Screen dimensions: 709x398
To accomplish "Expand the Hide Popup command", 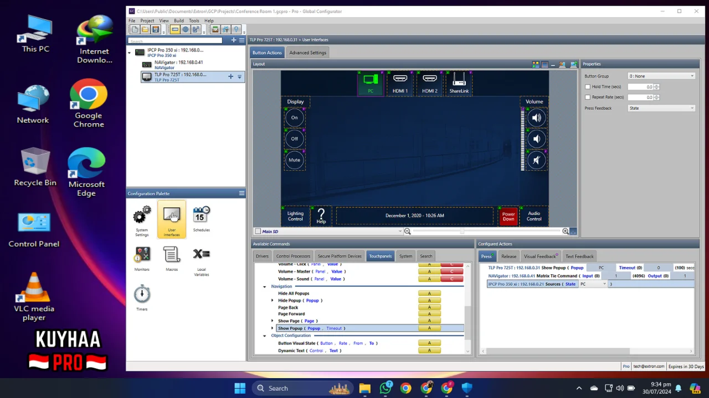I will pos(272,301).
